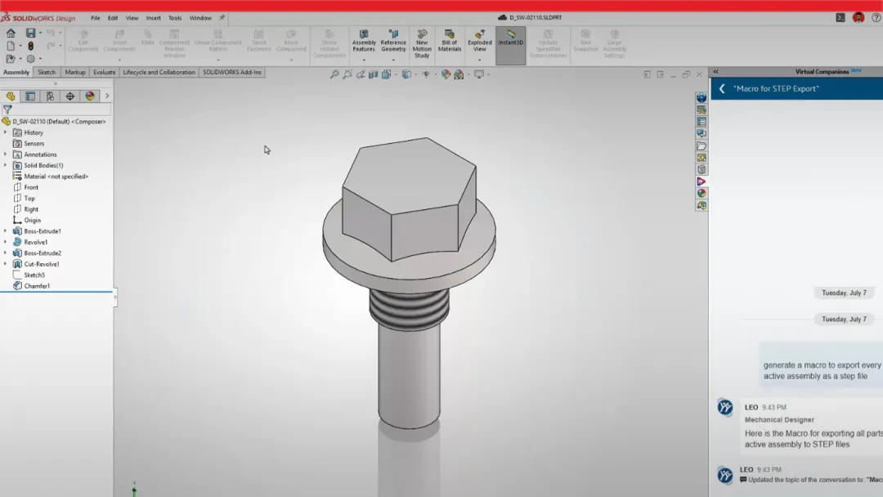The height and width of the screenshot is (497, 883).
Task: Open the File menu
Action: click(x=95, y=18)
